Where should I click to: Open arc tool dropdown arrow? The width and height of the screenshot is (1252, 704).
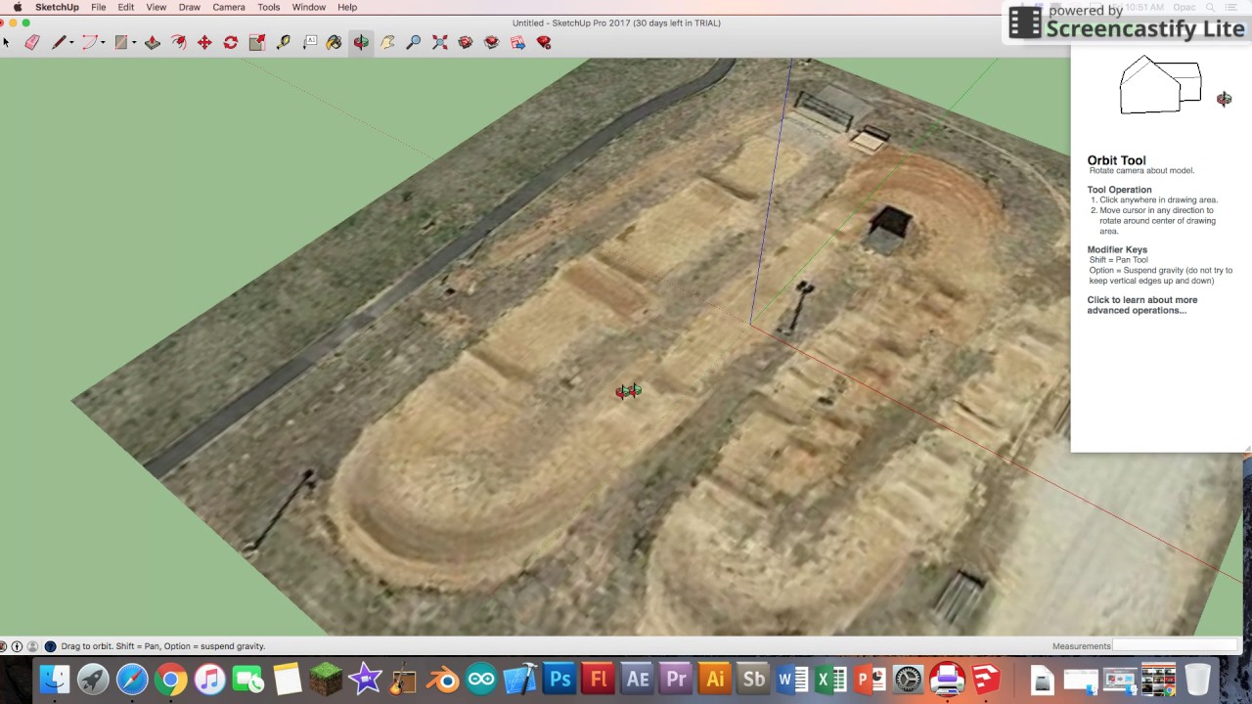(103, 43)
